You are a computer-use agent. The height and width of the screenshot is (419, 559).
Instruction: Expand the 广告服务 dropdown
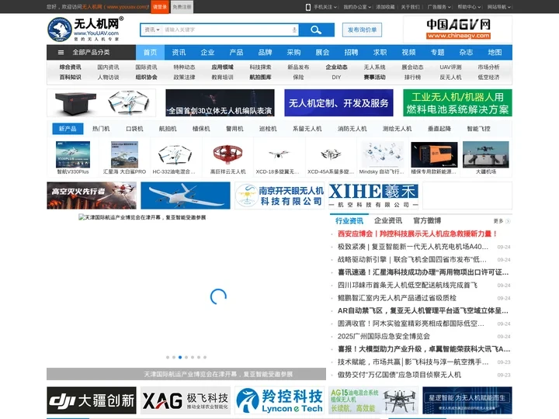439,7
